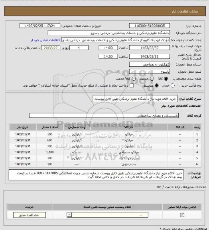Click the delivery city field یاسوج
Image resolution: width=209 pixels, height=230 pixels.
click(150, 71)
